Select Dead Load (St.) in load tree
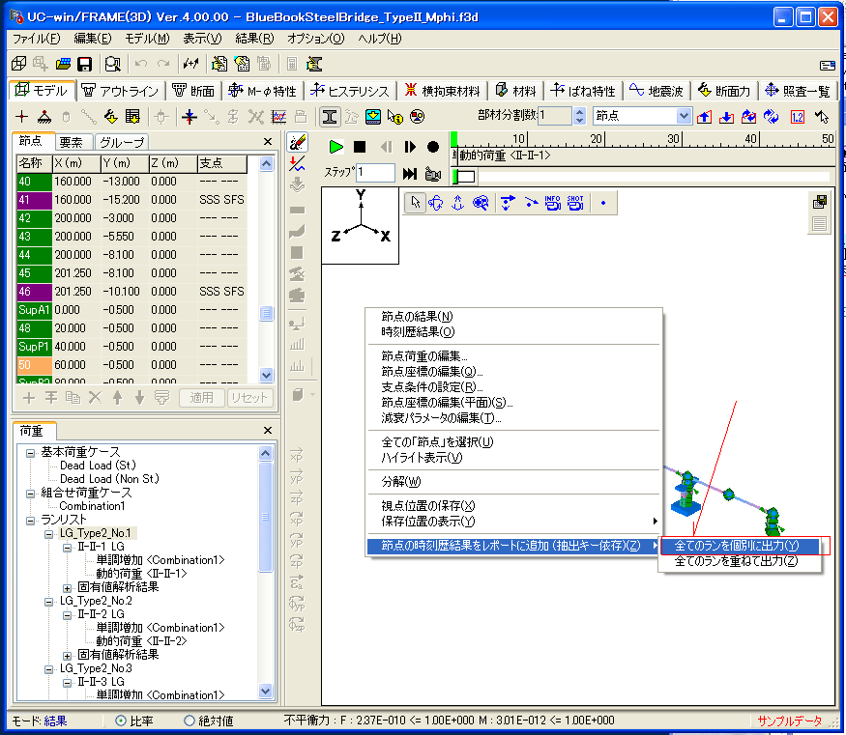This screenshot has width=846, height=735. 98,465
